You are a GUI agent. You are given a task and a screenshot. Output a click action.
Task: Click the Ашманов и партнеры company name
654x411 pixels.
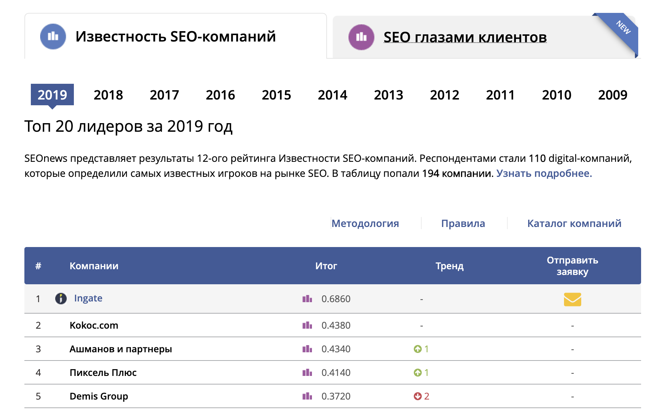tap(121, 349)
